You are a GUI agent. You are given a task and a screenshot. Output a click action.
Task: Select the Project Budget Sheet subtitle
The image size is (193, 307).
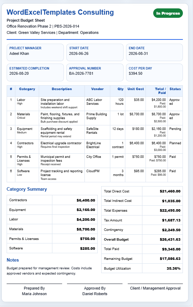[25, 20]
